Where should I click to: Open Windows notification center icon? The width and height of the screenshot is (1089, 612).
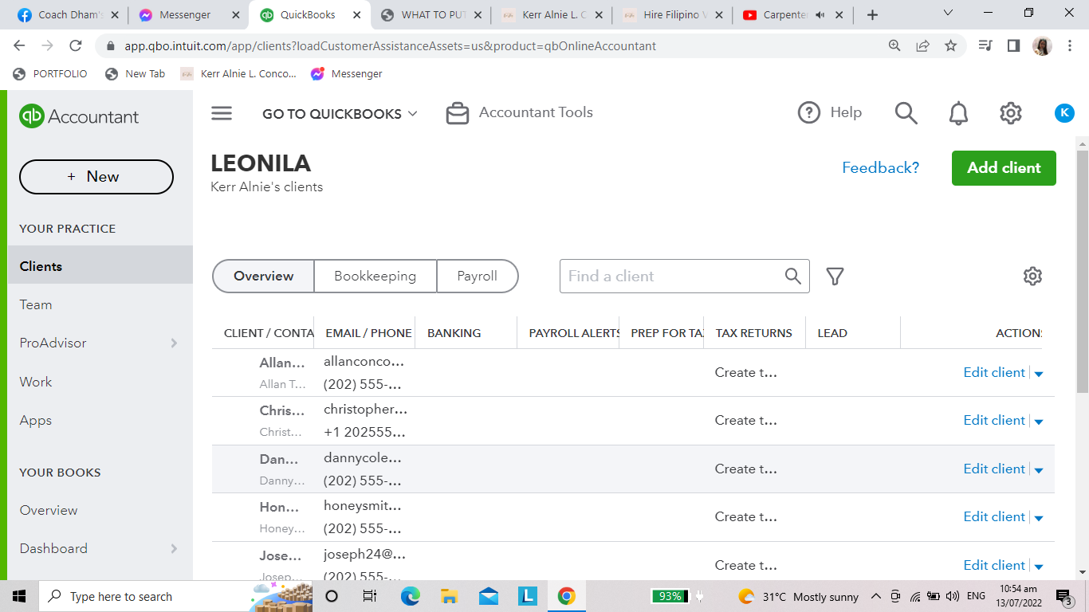(1063, 596)
